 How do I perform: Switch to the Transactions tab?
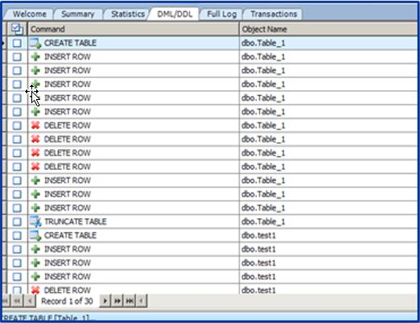(x=274, y=14)
